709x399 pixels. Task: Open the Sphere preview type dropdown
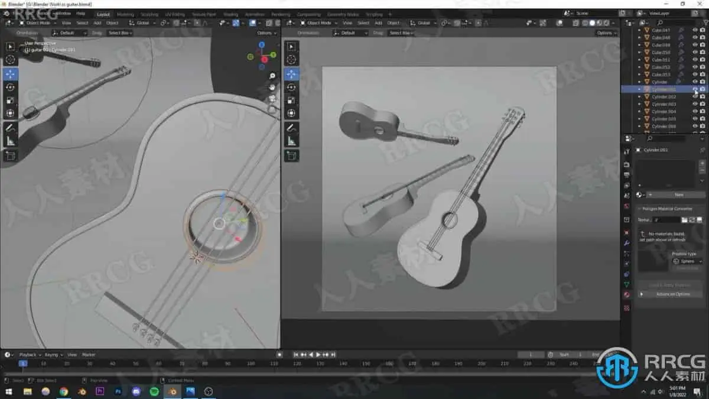(687, 261)
